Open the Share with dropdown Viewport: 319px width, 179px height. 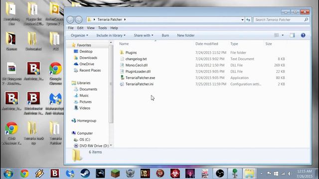pyautogui.click(x=144, y=35)
